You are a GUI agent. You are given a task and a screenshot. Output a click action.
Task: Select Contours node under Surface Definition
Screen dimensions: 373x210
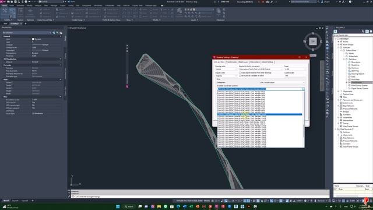[355, 68]
